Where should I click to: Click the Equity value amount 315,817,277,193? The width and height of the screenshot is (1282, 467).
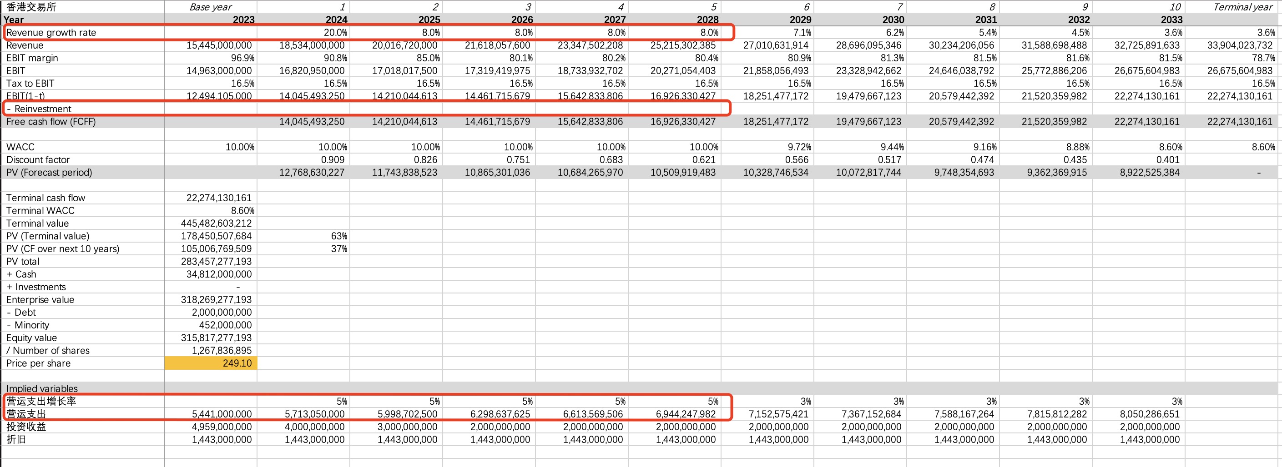click(x=216, y=338)
